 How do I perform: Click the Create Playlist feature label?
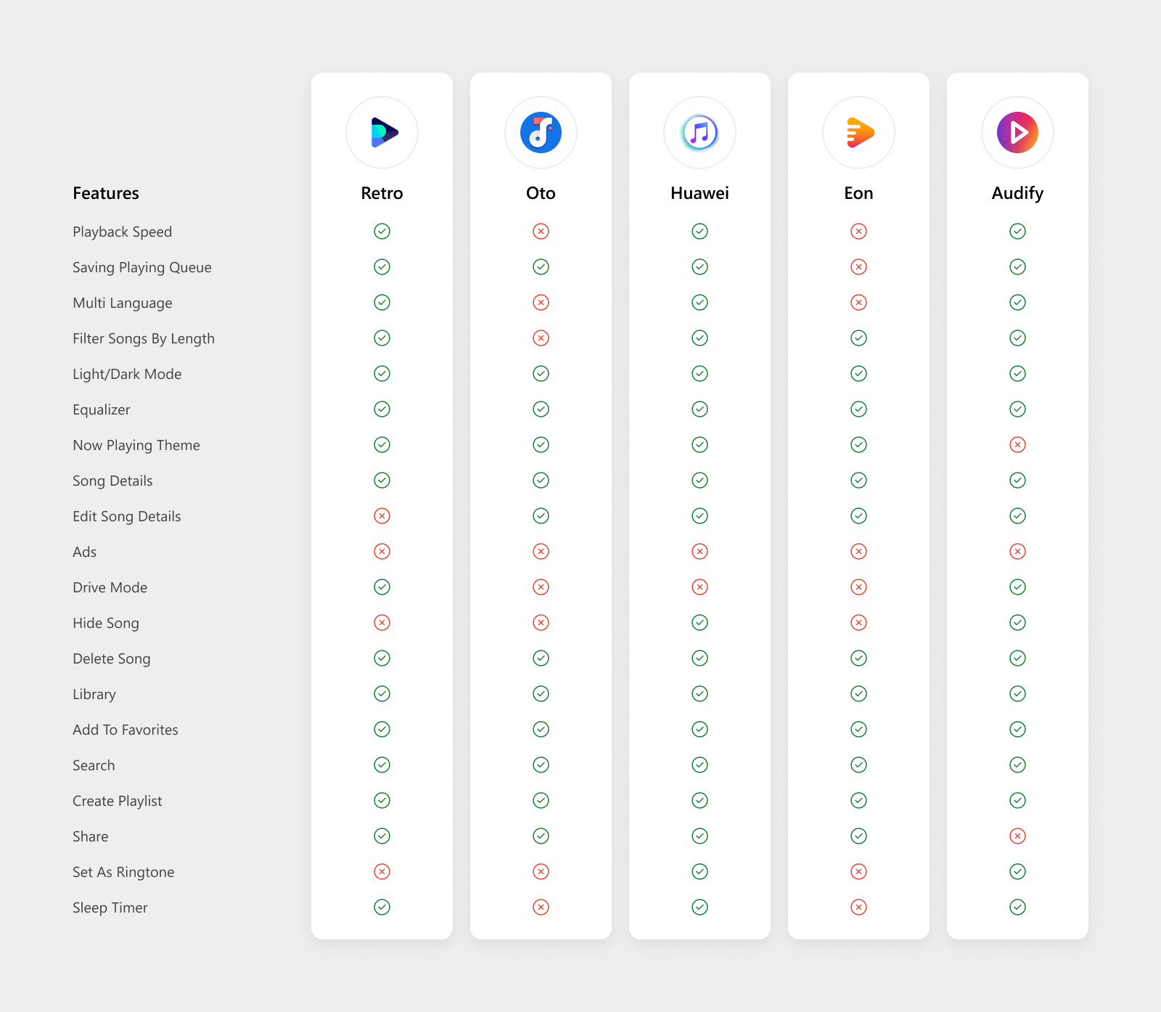click(118, 801)
